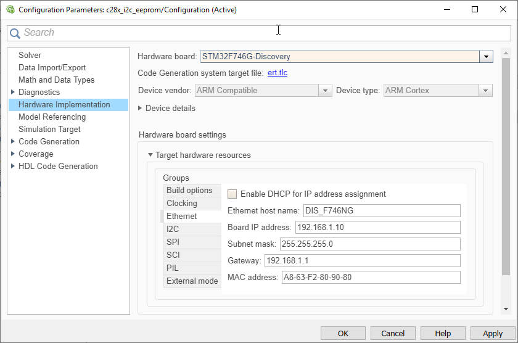Click the Configuration Parameters window icon
This screenshot has width=518, height=343.
point(10,10)
